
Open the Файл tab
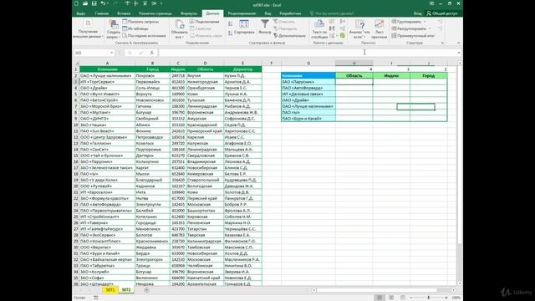[81, 13]
